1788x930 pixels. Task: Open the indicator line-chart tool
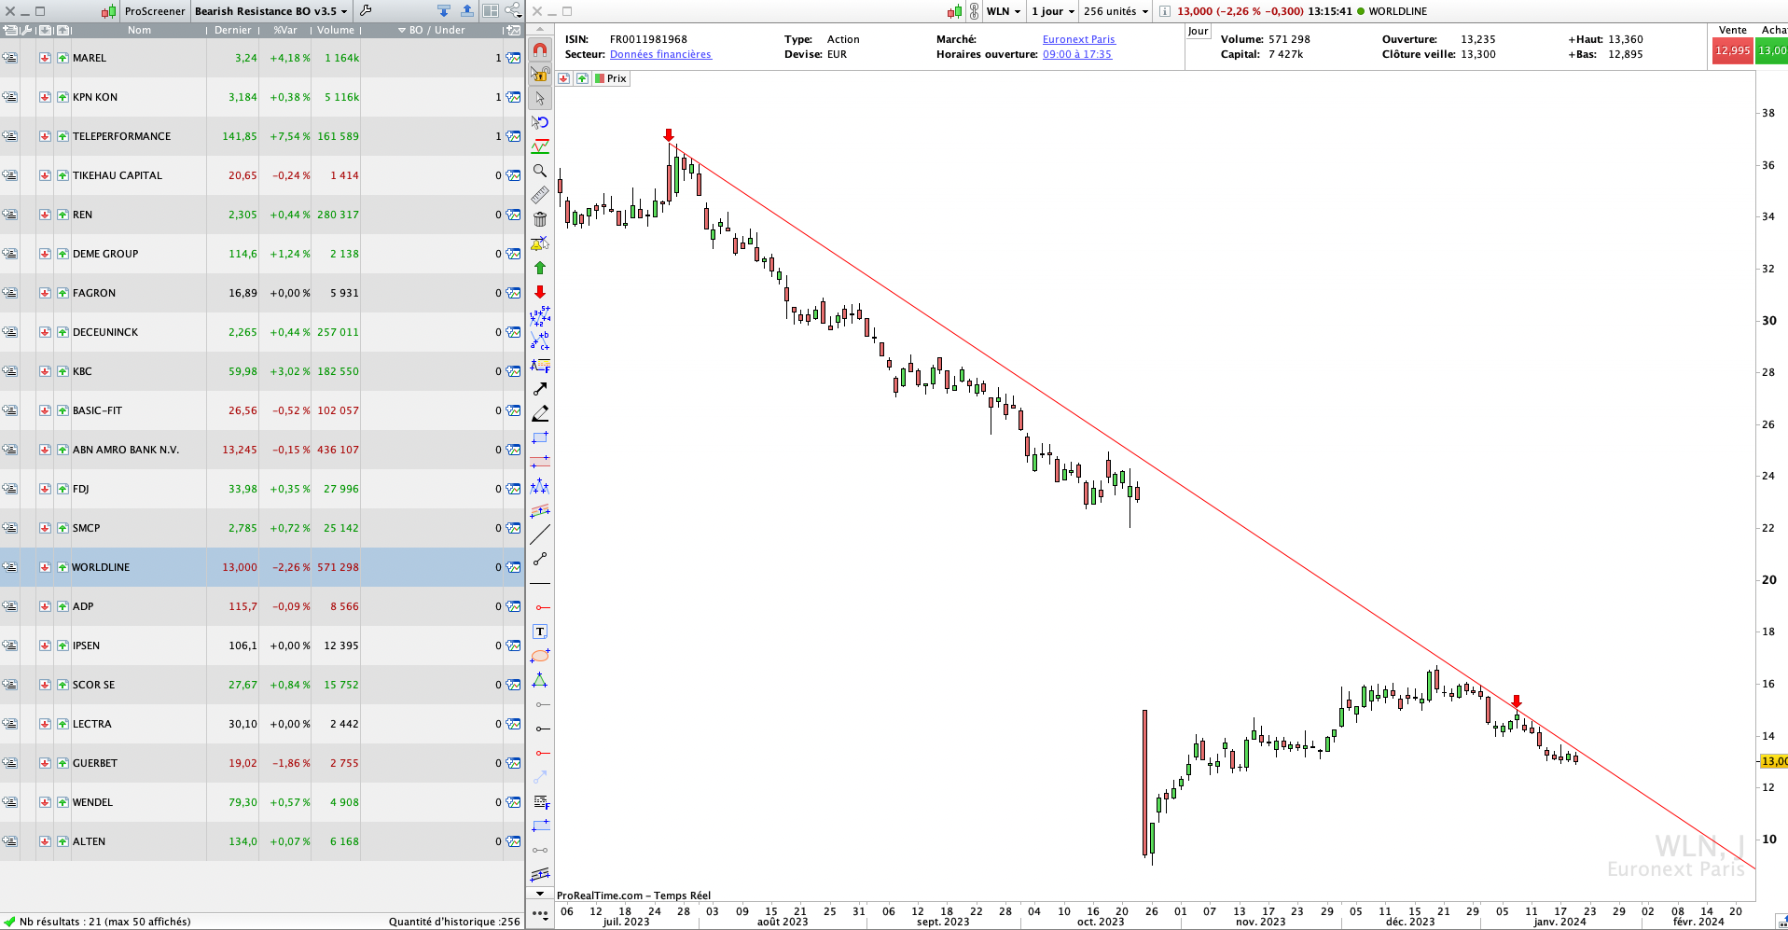pos(540,146)
